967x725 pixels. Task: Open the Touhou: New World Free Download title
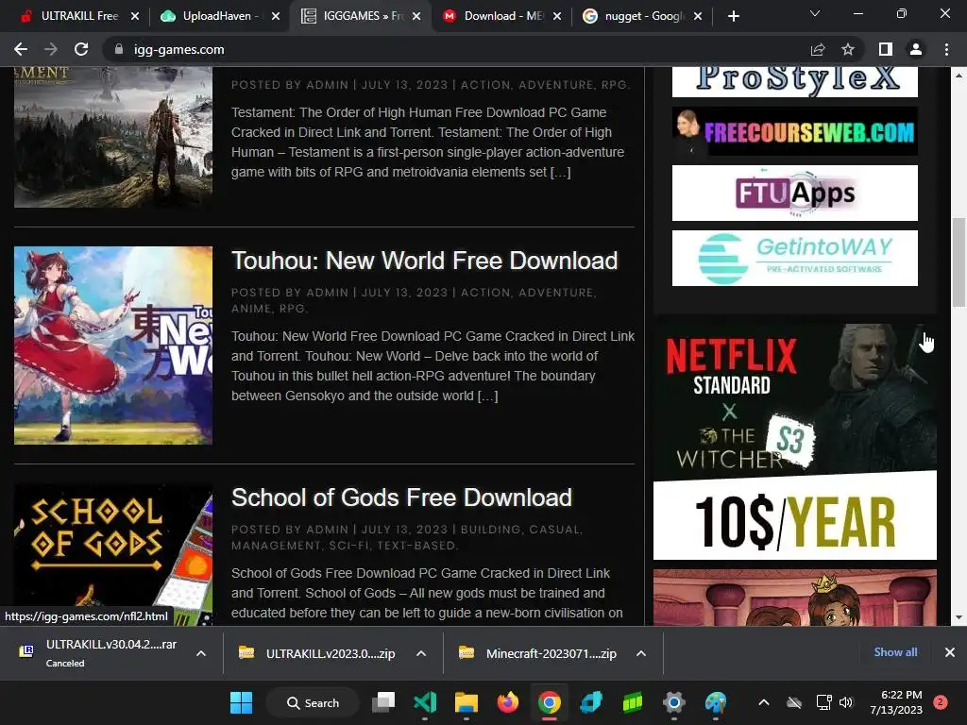(x=424, y=261)
